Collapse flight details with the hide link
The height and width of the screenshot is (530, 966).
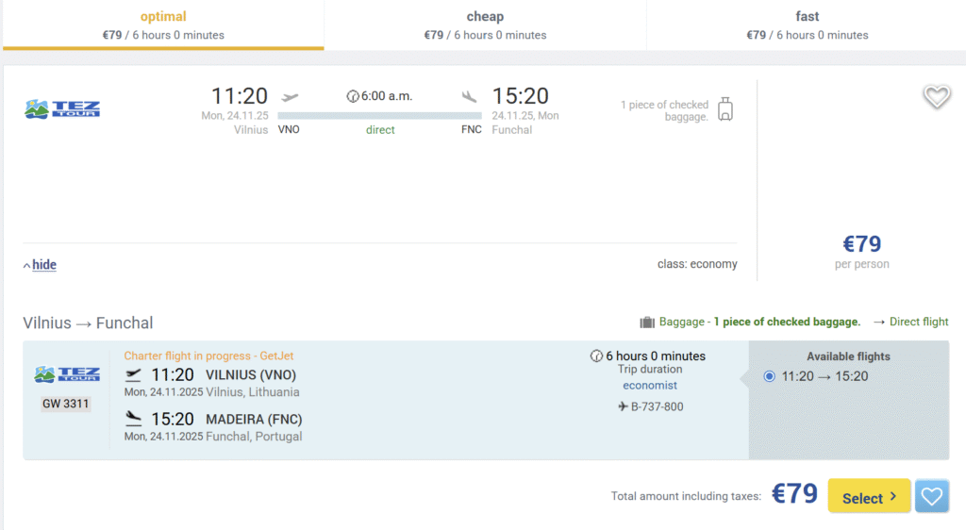(43, 265)
